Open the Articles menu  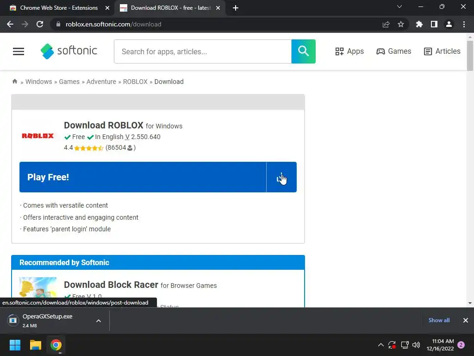pos(442,51)
